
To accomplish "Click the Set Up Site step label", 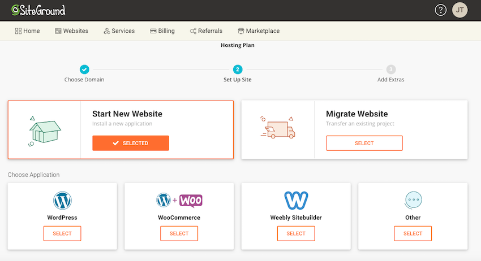I will click(238, 80).
